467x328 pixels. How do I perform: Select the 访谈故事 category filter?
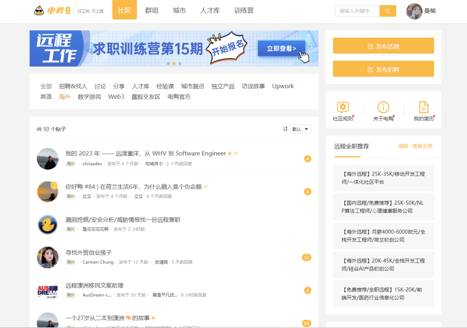[x=253, y=87]
